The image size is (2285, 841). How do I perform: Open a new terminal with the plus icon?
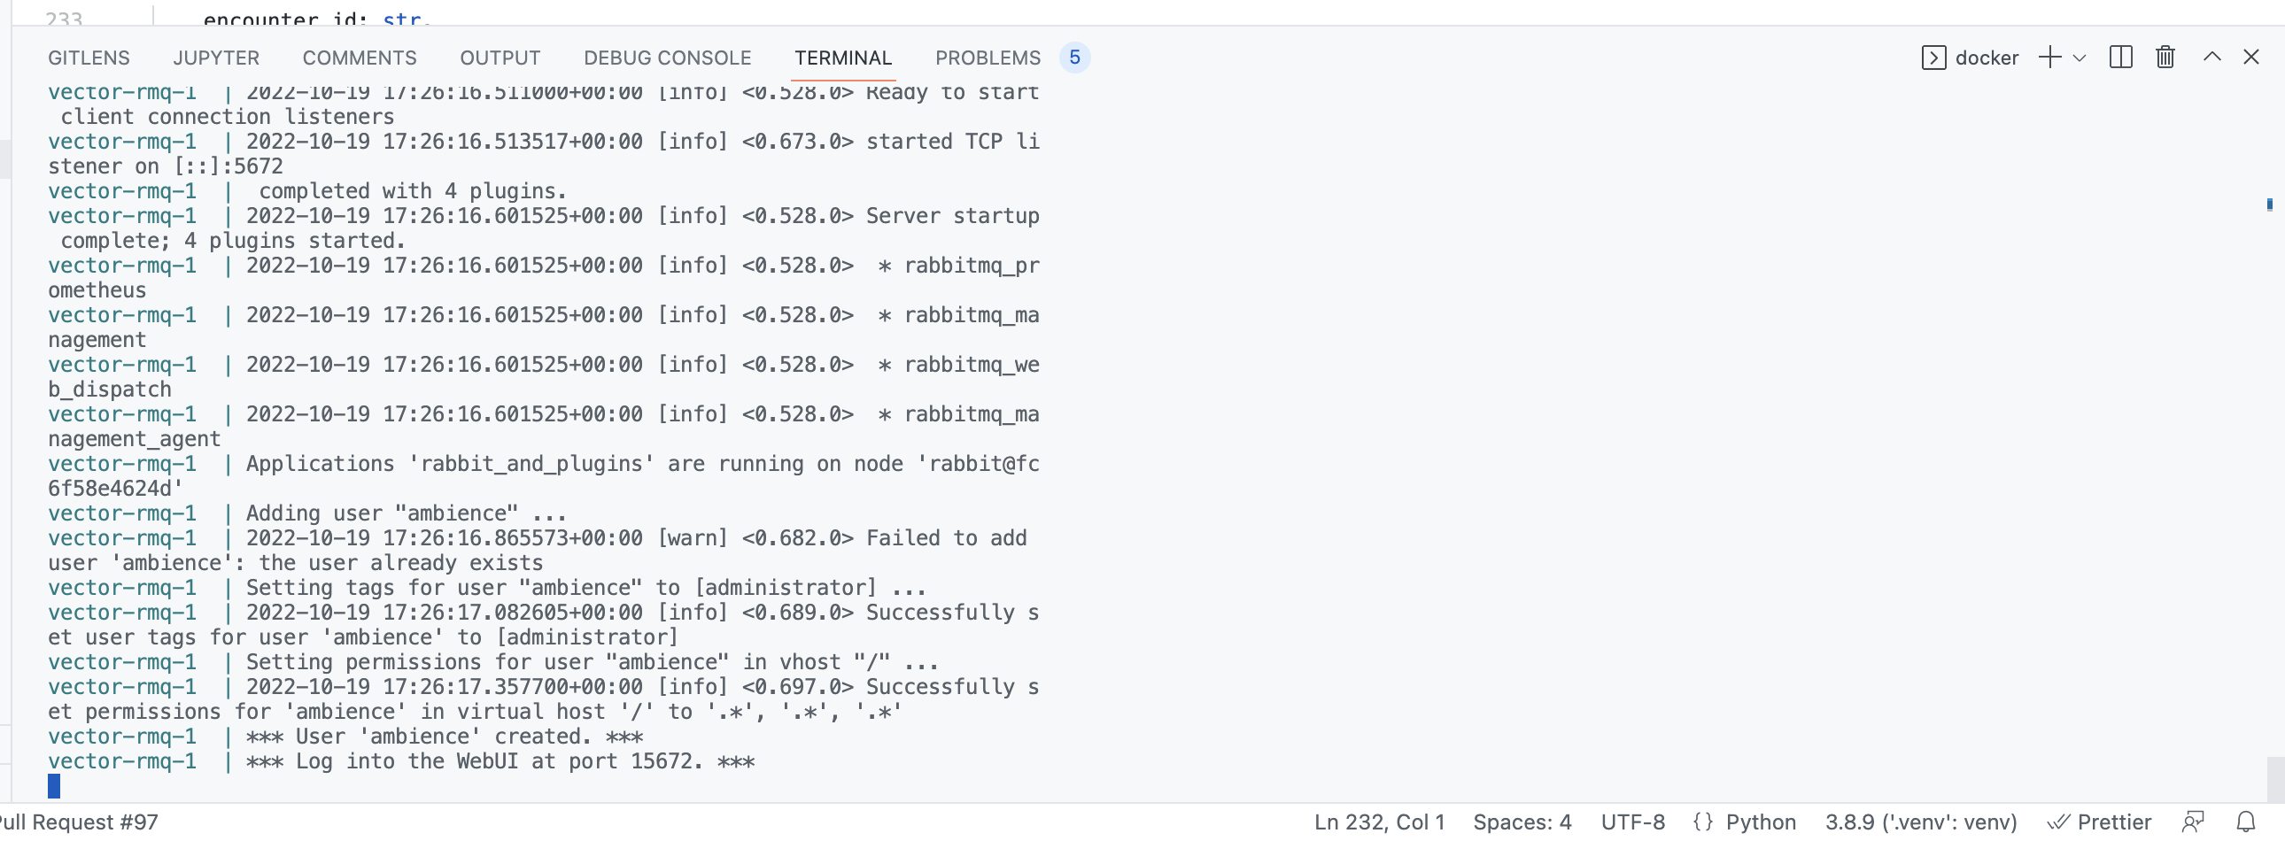(x=2049, y=57)
